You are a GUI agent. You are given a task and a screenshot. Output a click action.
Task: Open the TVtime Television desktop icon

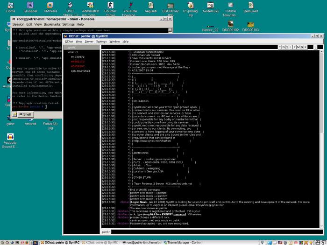click(x=230, y=8)
